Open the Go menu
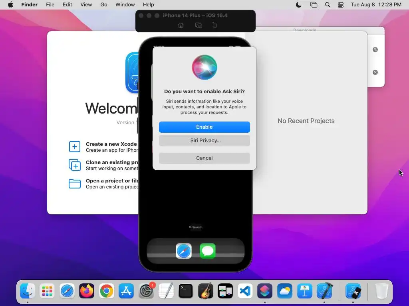Screen dimensions: 409x306 (104, 5)
